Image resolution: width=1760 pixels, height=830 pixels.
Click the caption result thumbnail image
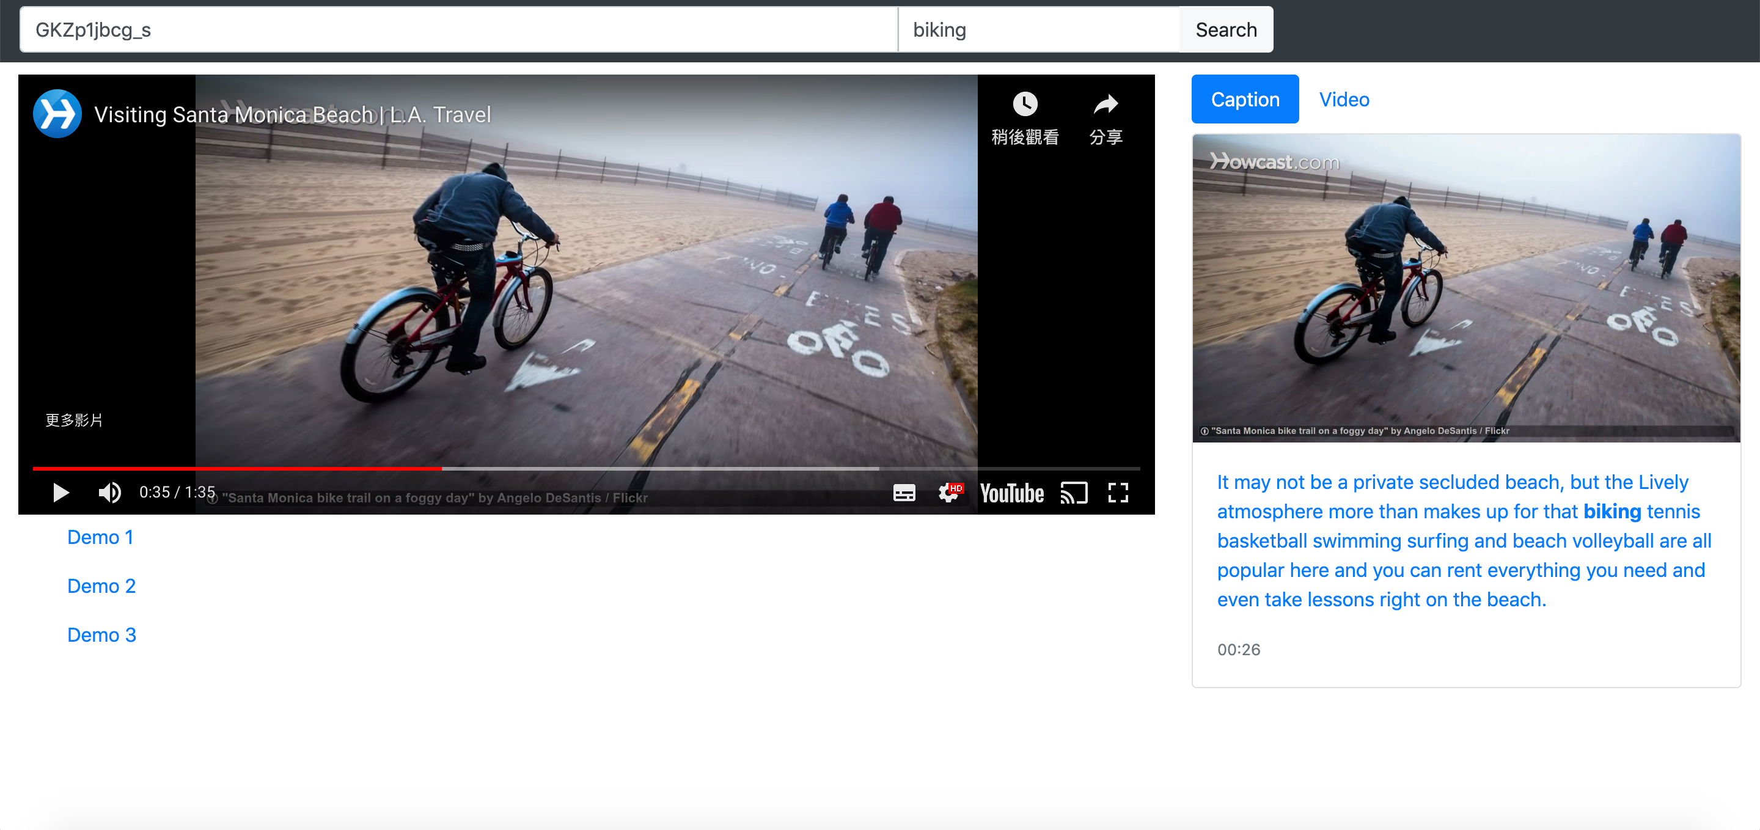[x=1465, y=288]
